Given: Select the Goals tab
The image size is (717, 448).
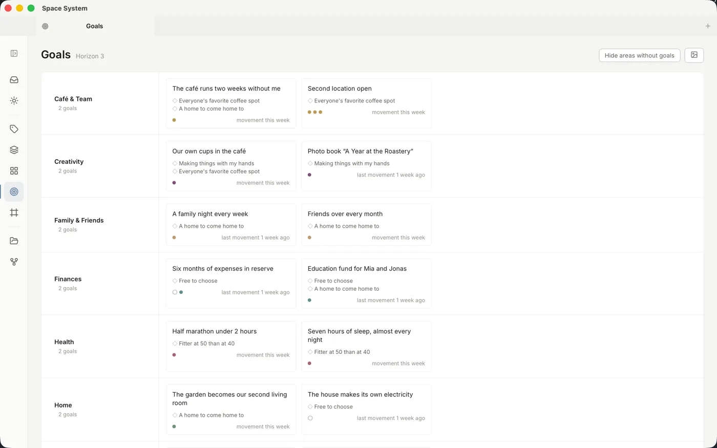Looking at the screenshot, I should point(95,26).
